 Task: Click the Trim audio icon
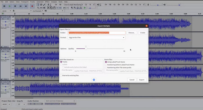57,8
